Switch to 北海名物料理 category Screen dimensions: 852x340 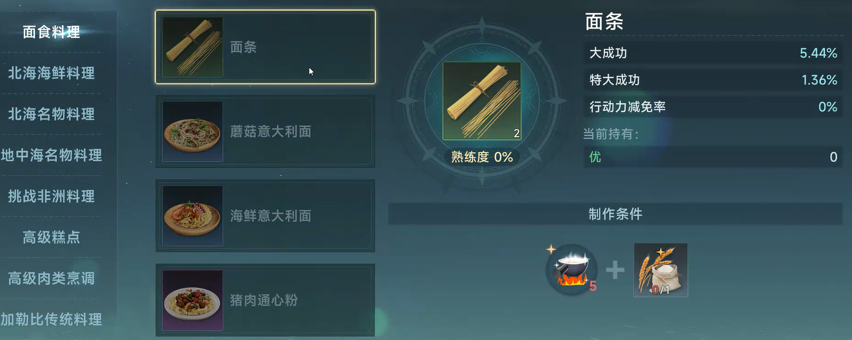point(51,114)
